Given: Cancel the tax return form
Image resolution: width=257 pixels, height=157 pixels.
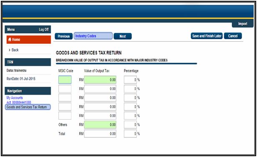Looking at the screenshot, I should pos(233,36).
